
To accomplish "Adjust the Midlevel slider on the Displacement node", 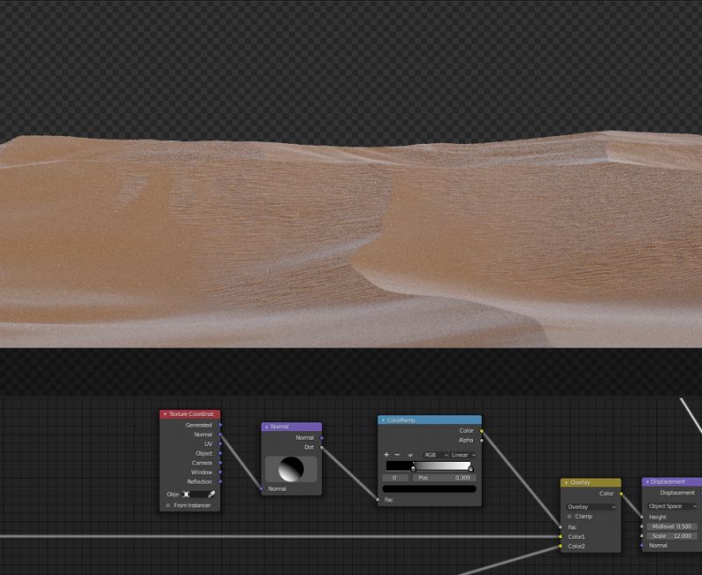I will [672, 527].
